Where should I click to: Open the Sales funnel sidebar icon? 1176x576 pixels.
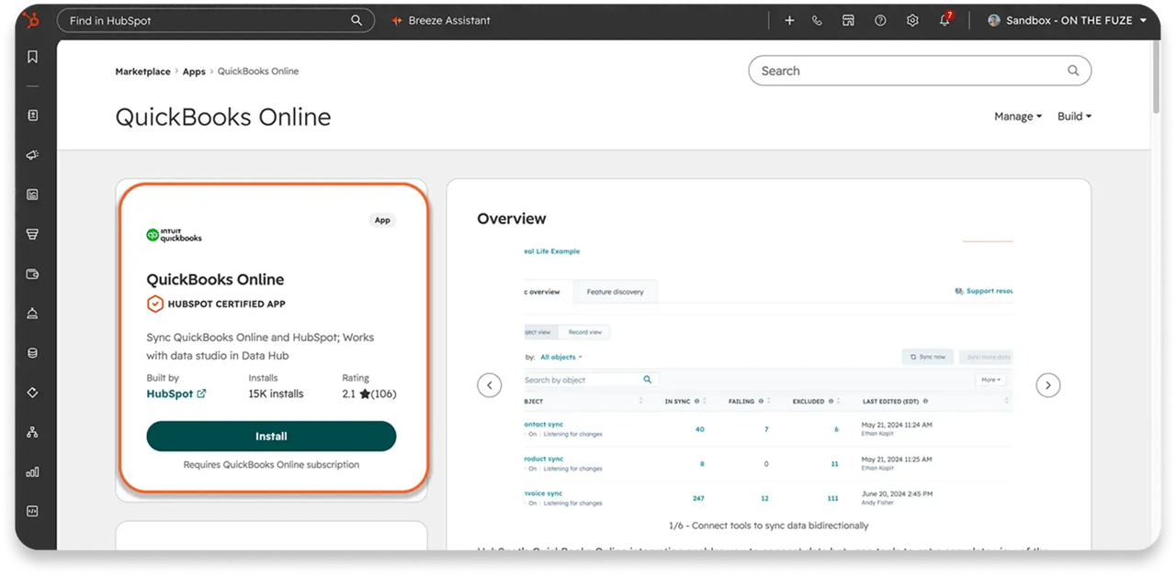click(32, 234)
